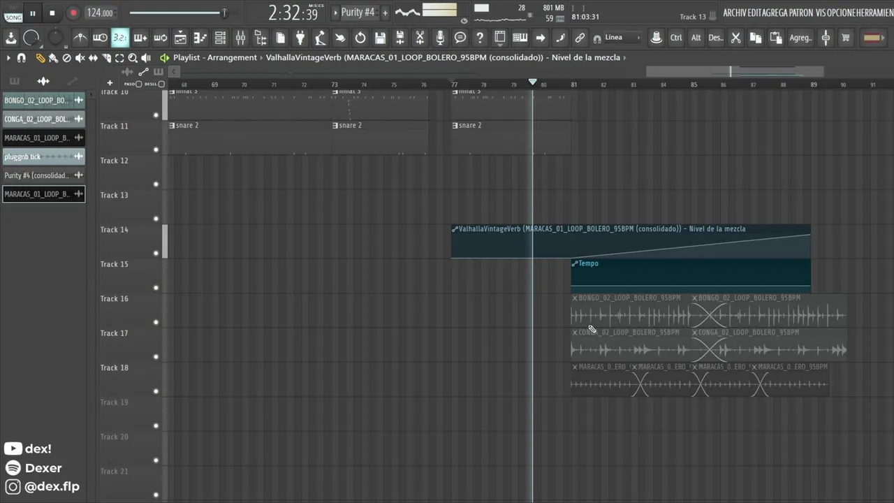Pause playback
894x503 pixels.
pos(33,13)
